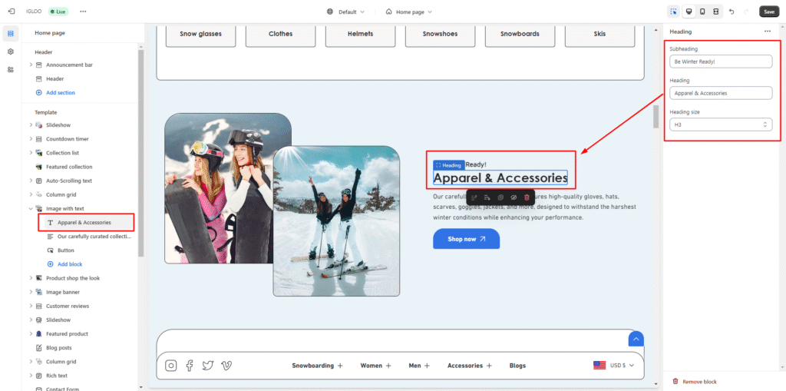Open the Home page template dropdown

coord(408,12)
